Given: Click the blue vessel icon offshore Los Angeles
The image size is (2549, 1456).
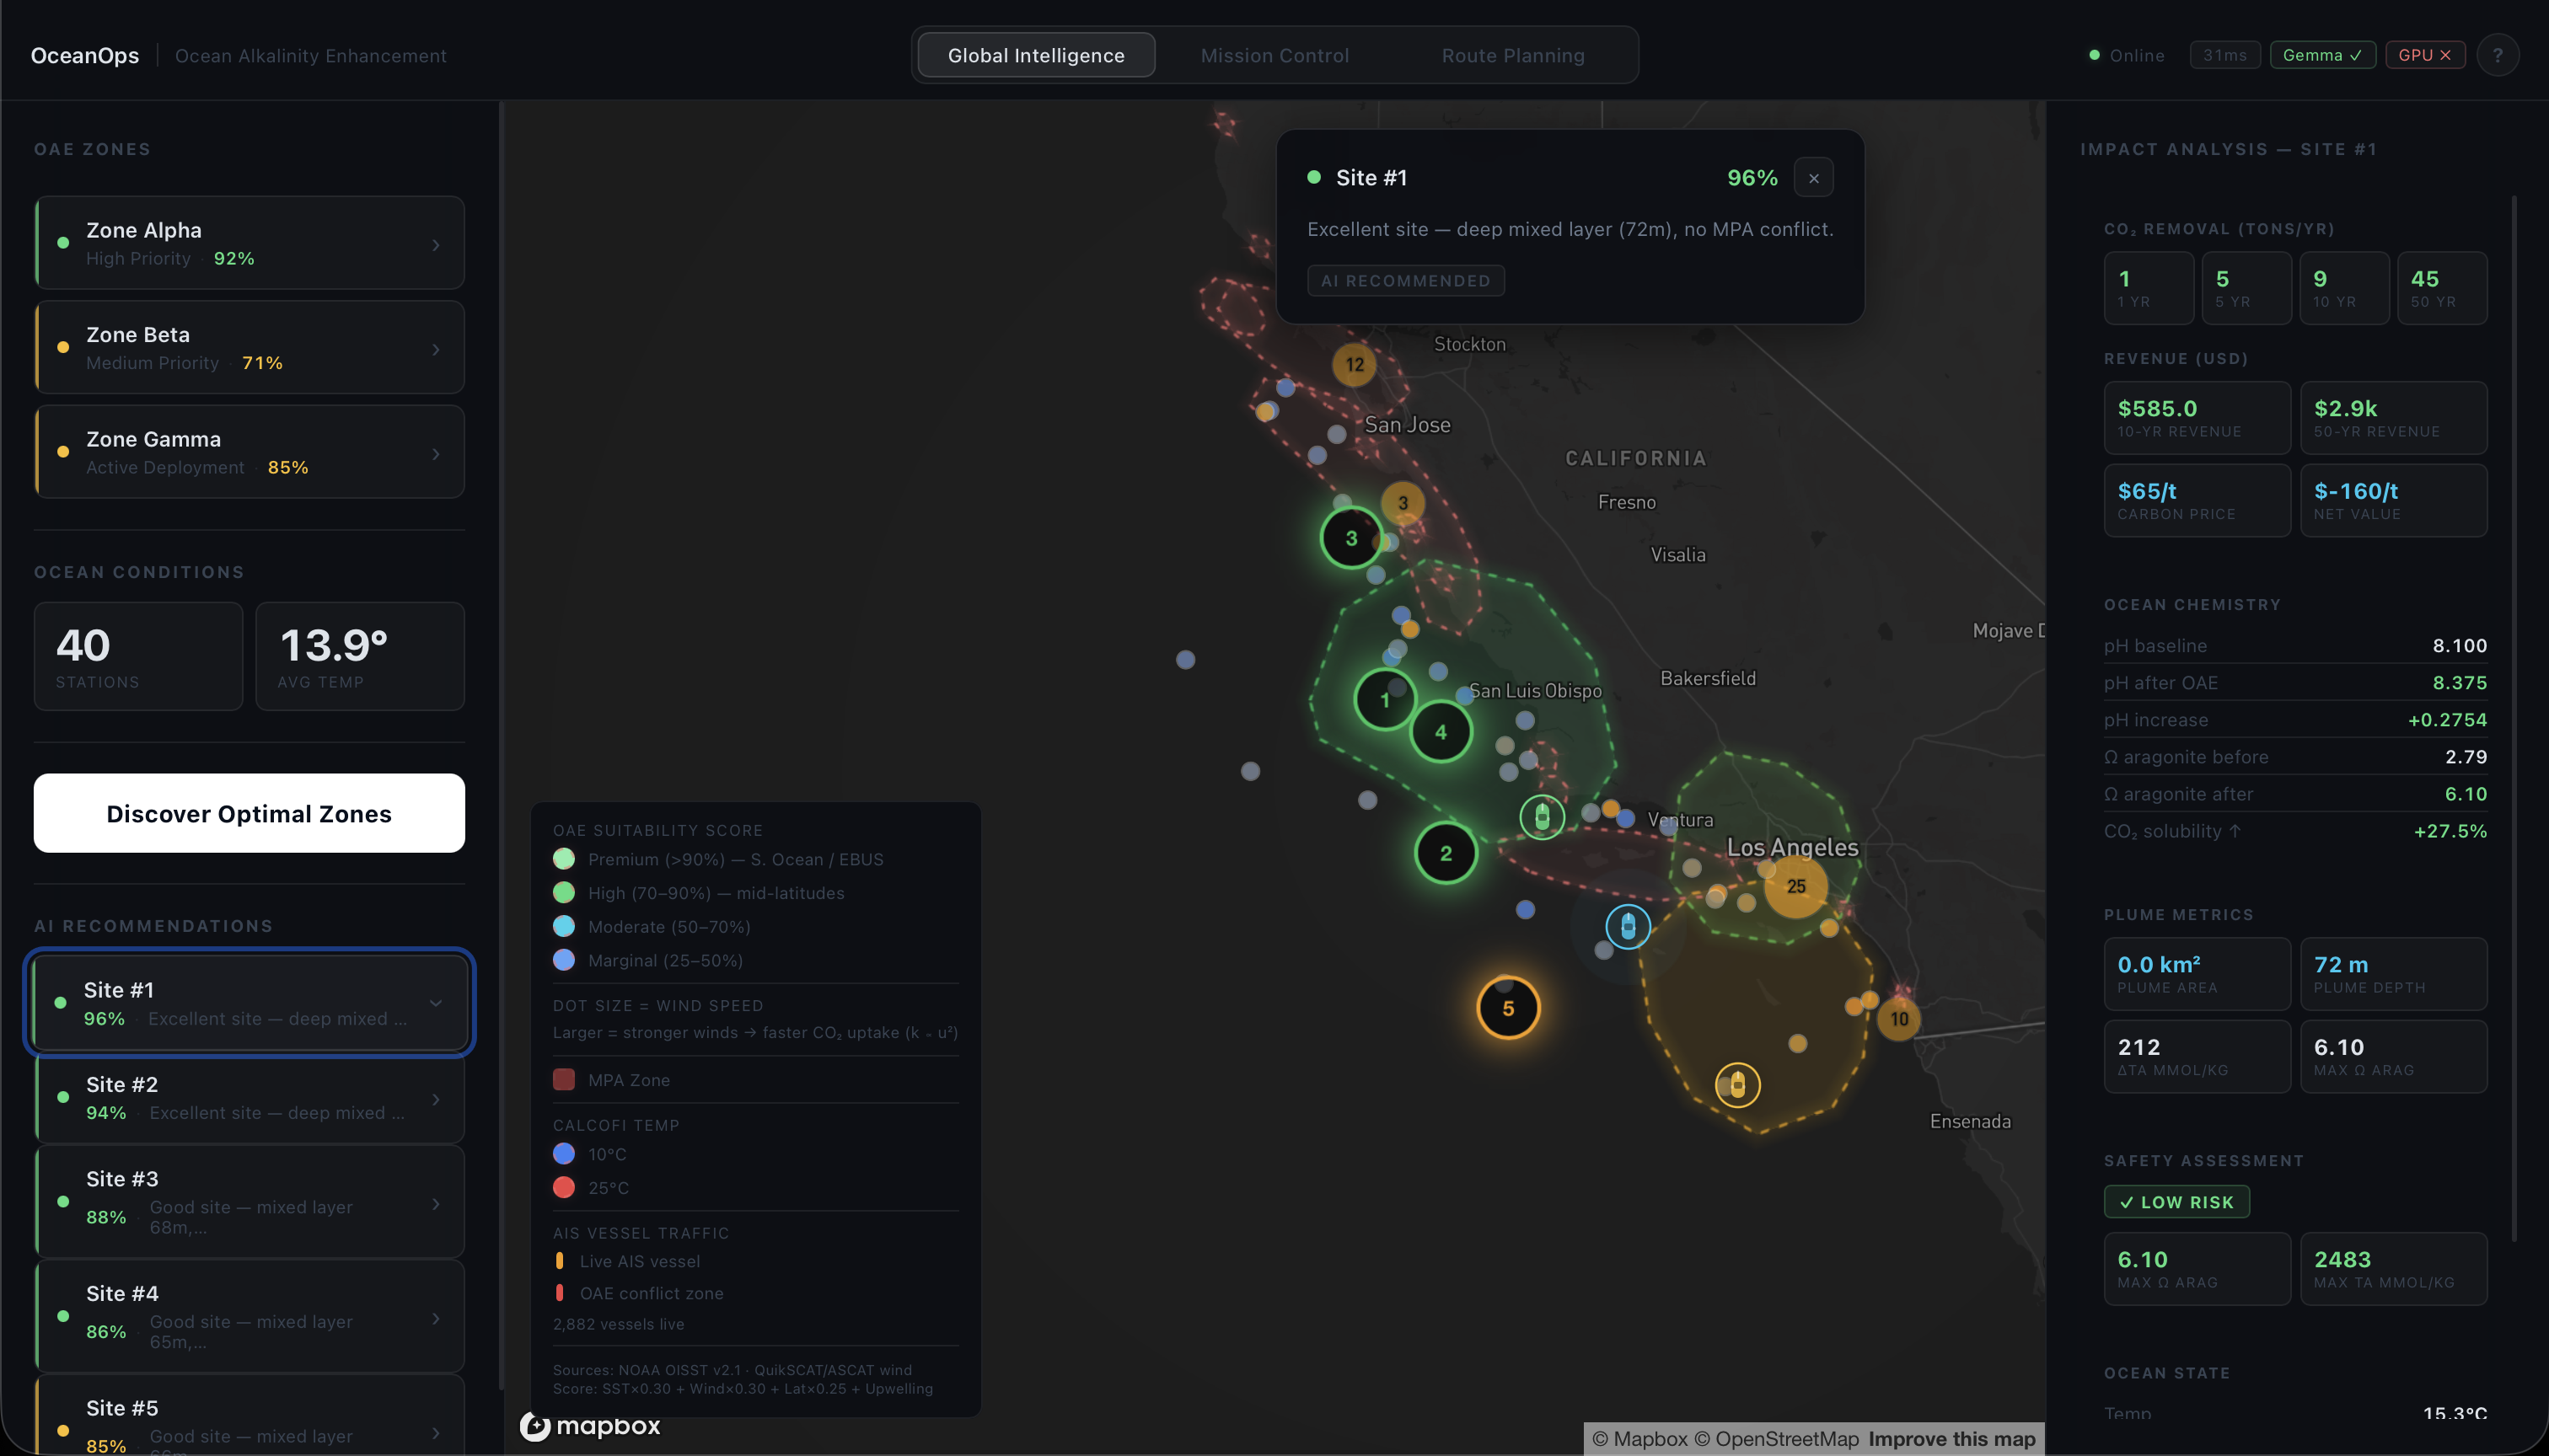Looking at the screenshot, I should tap(1628, 926).
